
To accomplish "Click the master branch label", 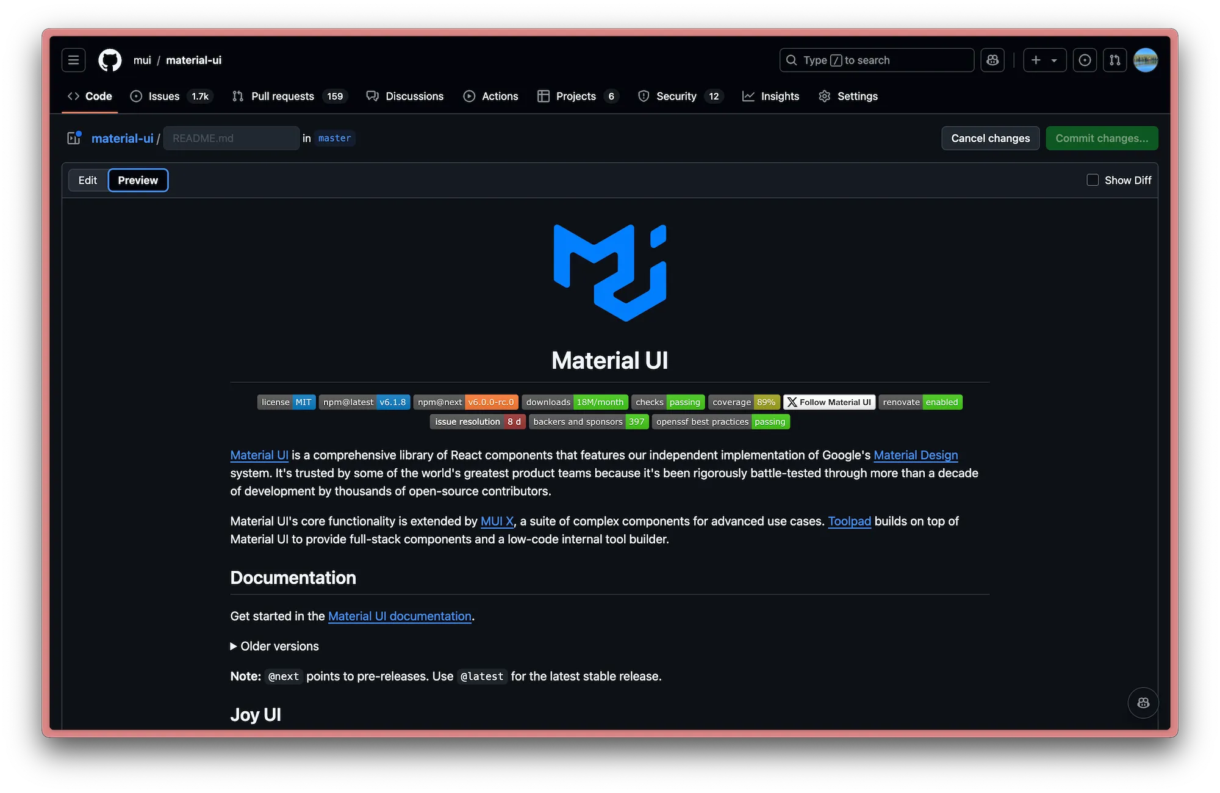I will click(335, 138).
